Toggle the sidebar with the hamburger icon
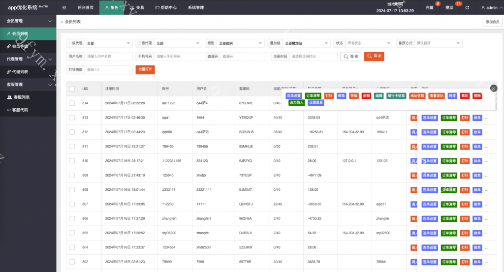504x272 pixels. 64,7
